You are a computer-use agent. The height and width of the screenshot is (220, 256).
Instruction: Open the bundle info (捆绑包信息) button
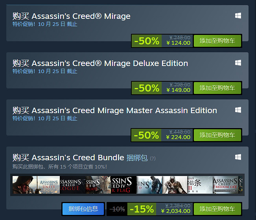click(83, 209)
